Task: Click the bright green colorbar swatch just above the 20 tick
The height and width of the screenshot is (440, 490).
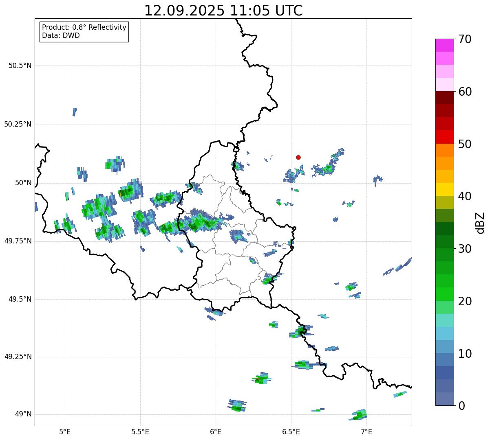Action: point(444,294)
